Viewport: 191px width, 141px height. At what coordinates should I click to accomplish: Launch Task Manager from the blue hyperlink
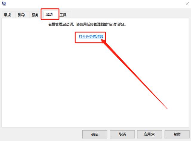pyautogui.click(x=91, y=36)
